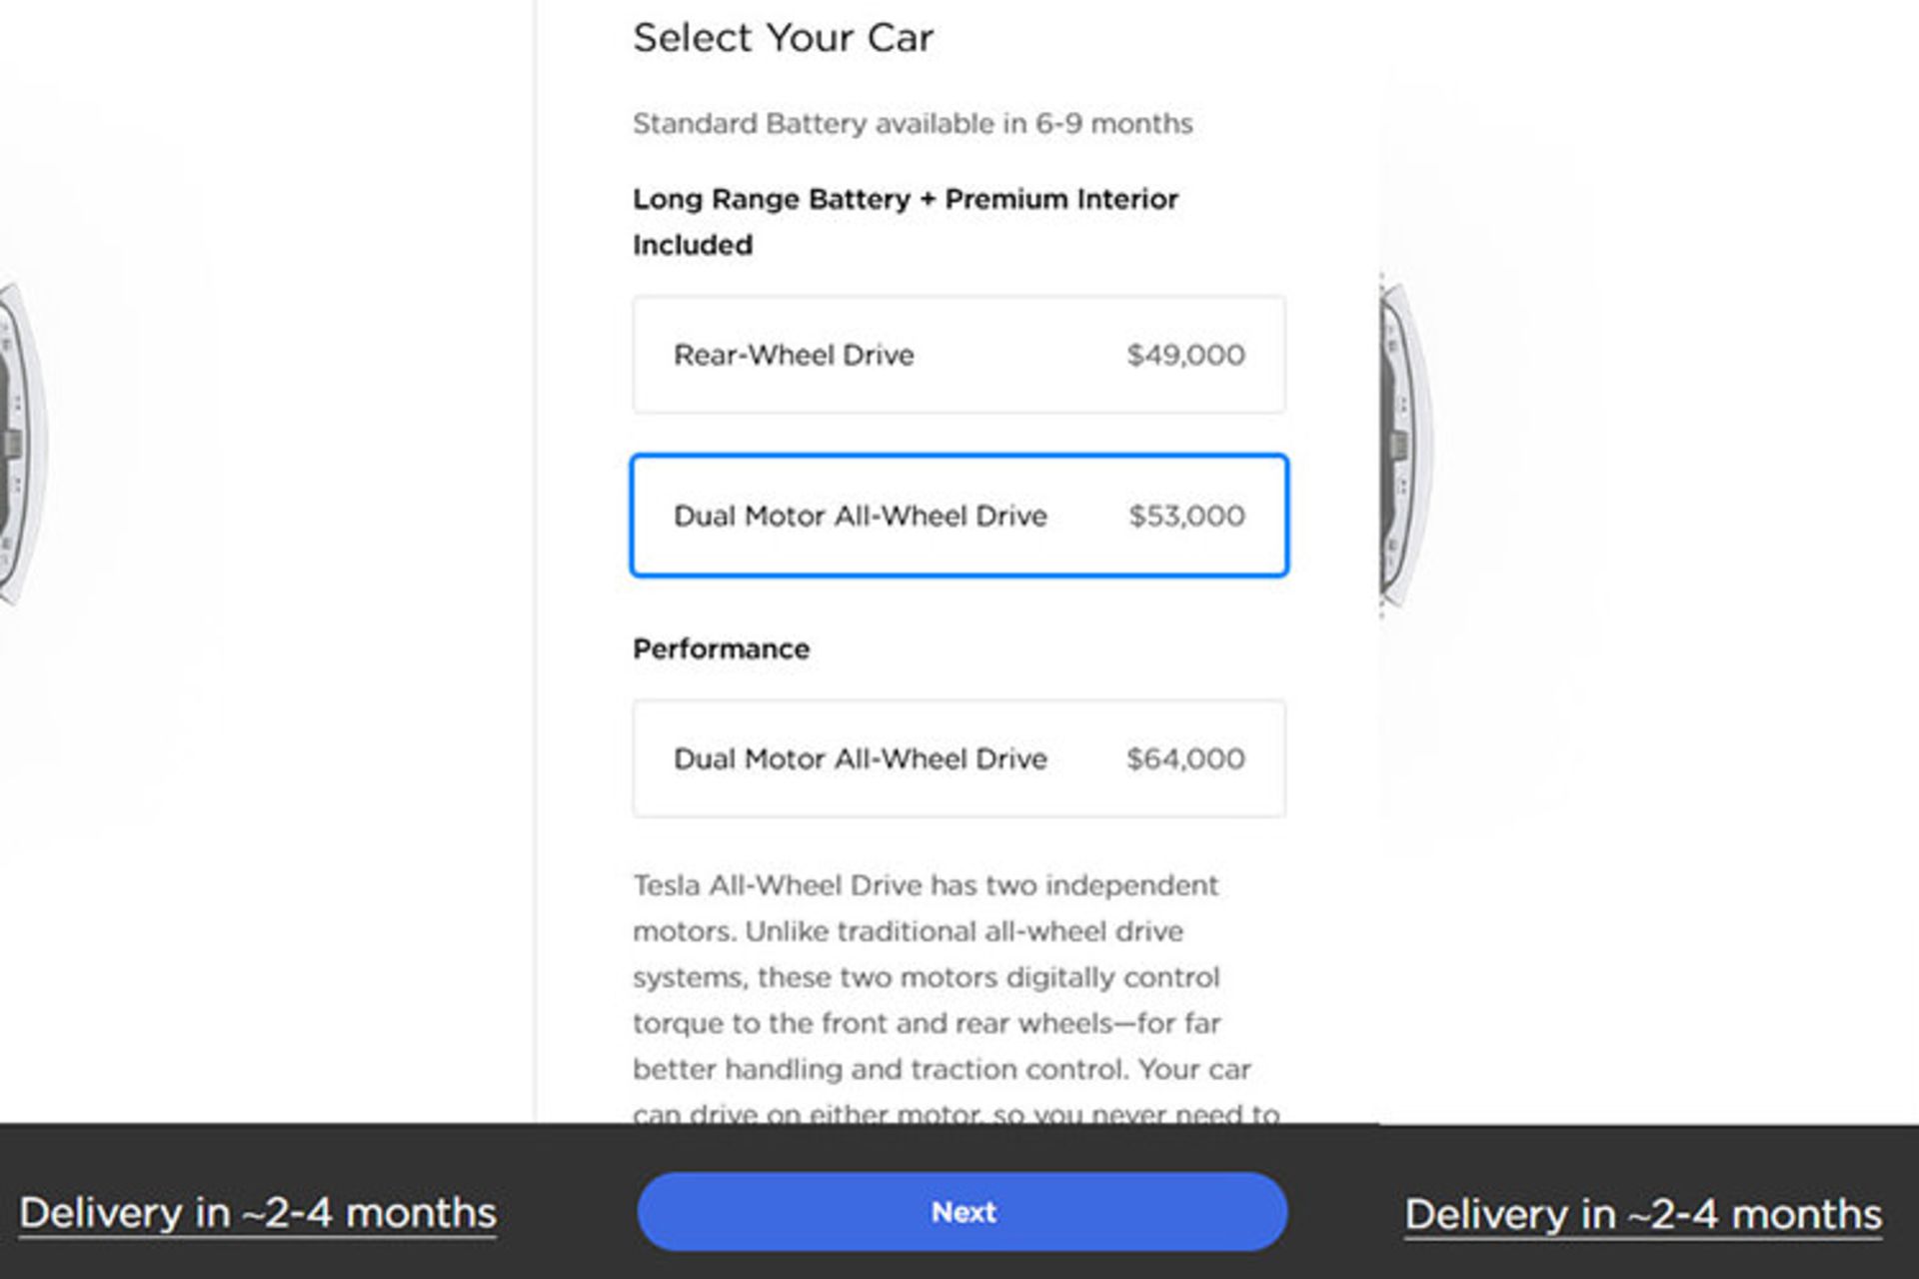Viewport: 1919px width, 1279px height.
Task: Pick the Performance Dual Motor option priced $64,000
Action: 957,759
